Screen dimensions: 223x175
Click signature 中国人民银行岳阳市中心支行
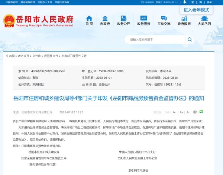(x=138, y=152)
